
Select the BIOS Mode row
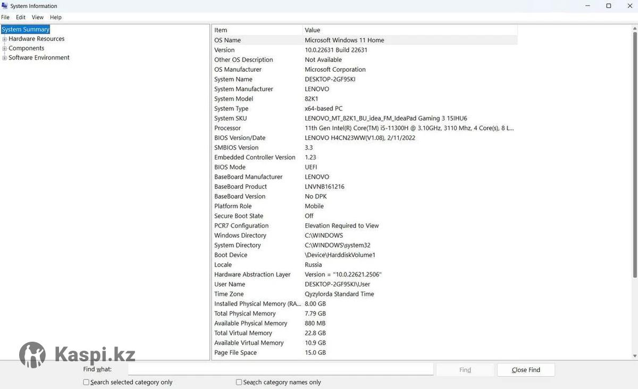[x=365, y=167]
